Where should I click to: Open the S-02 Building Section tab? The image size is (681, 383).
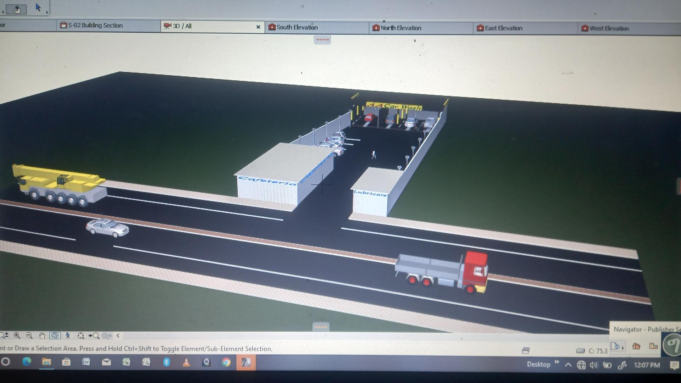click(95, 26)
